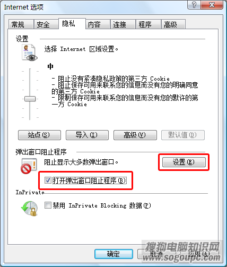Click the 取消 button
227x267 pixels.
tap(156, 254)
